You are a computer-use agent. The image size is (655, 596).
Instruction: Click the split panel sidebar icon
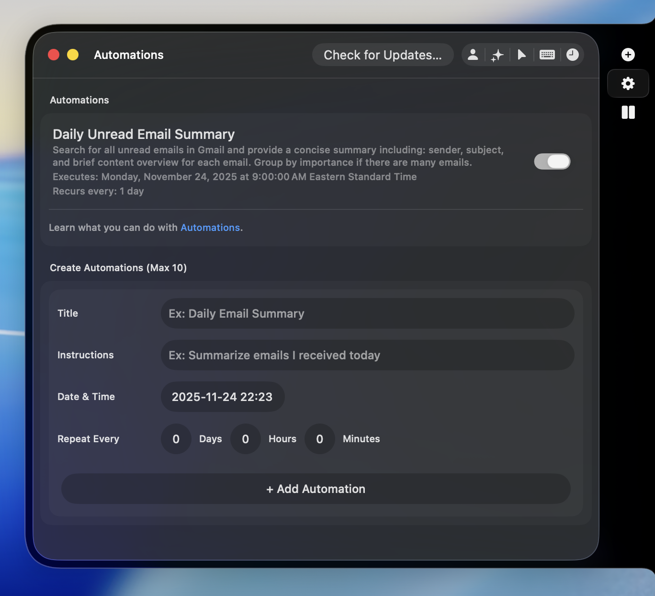[628, 113]
